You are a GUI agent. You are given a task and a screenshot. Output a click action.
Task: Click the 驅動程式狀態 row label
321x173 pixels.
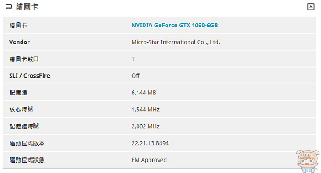[x=27, y=160]
